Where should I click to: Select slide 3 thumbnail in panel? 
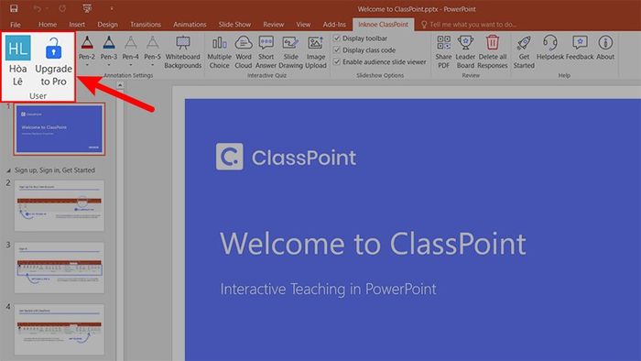[x=60, y=268]
